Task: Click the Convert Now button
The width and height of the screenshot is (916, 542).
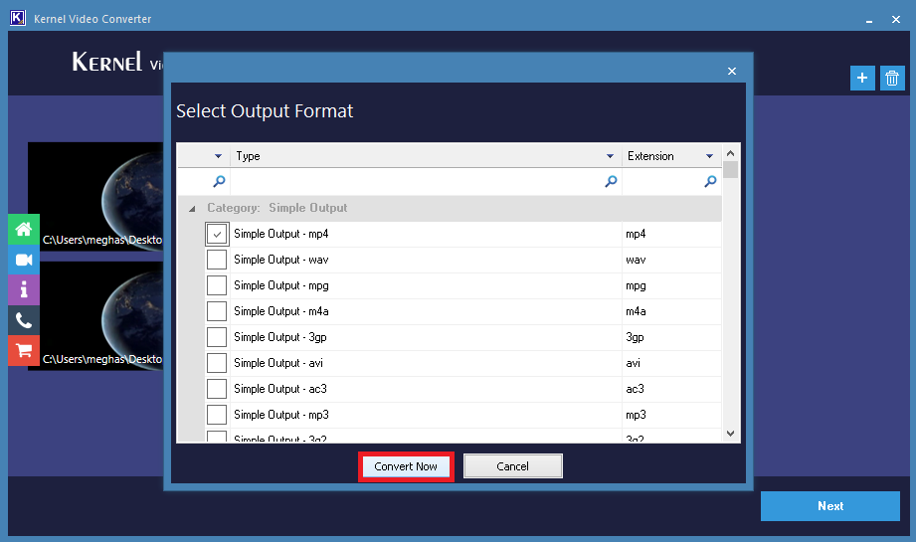Action: (406, 466)
